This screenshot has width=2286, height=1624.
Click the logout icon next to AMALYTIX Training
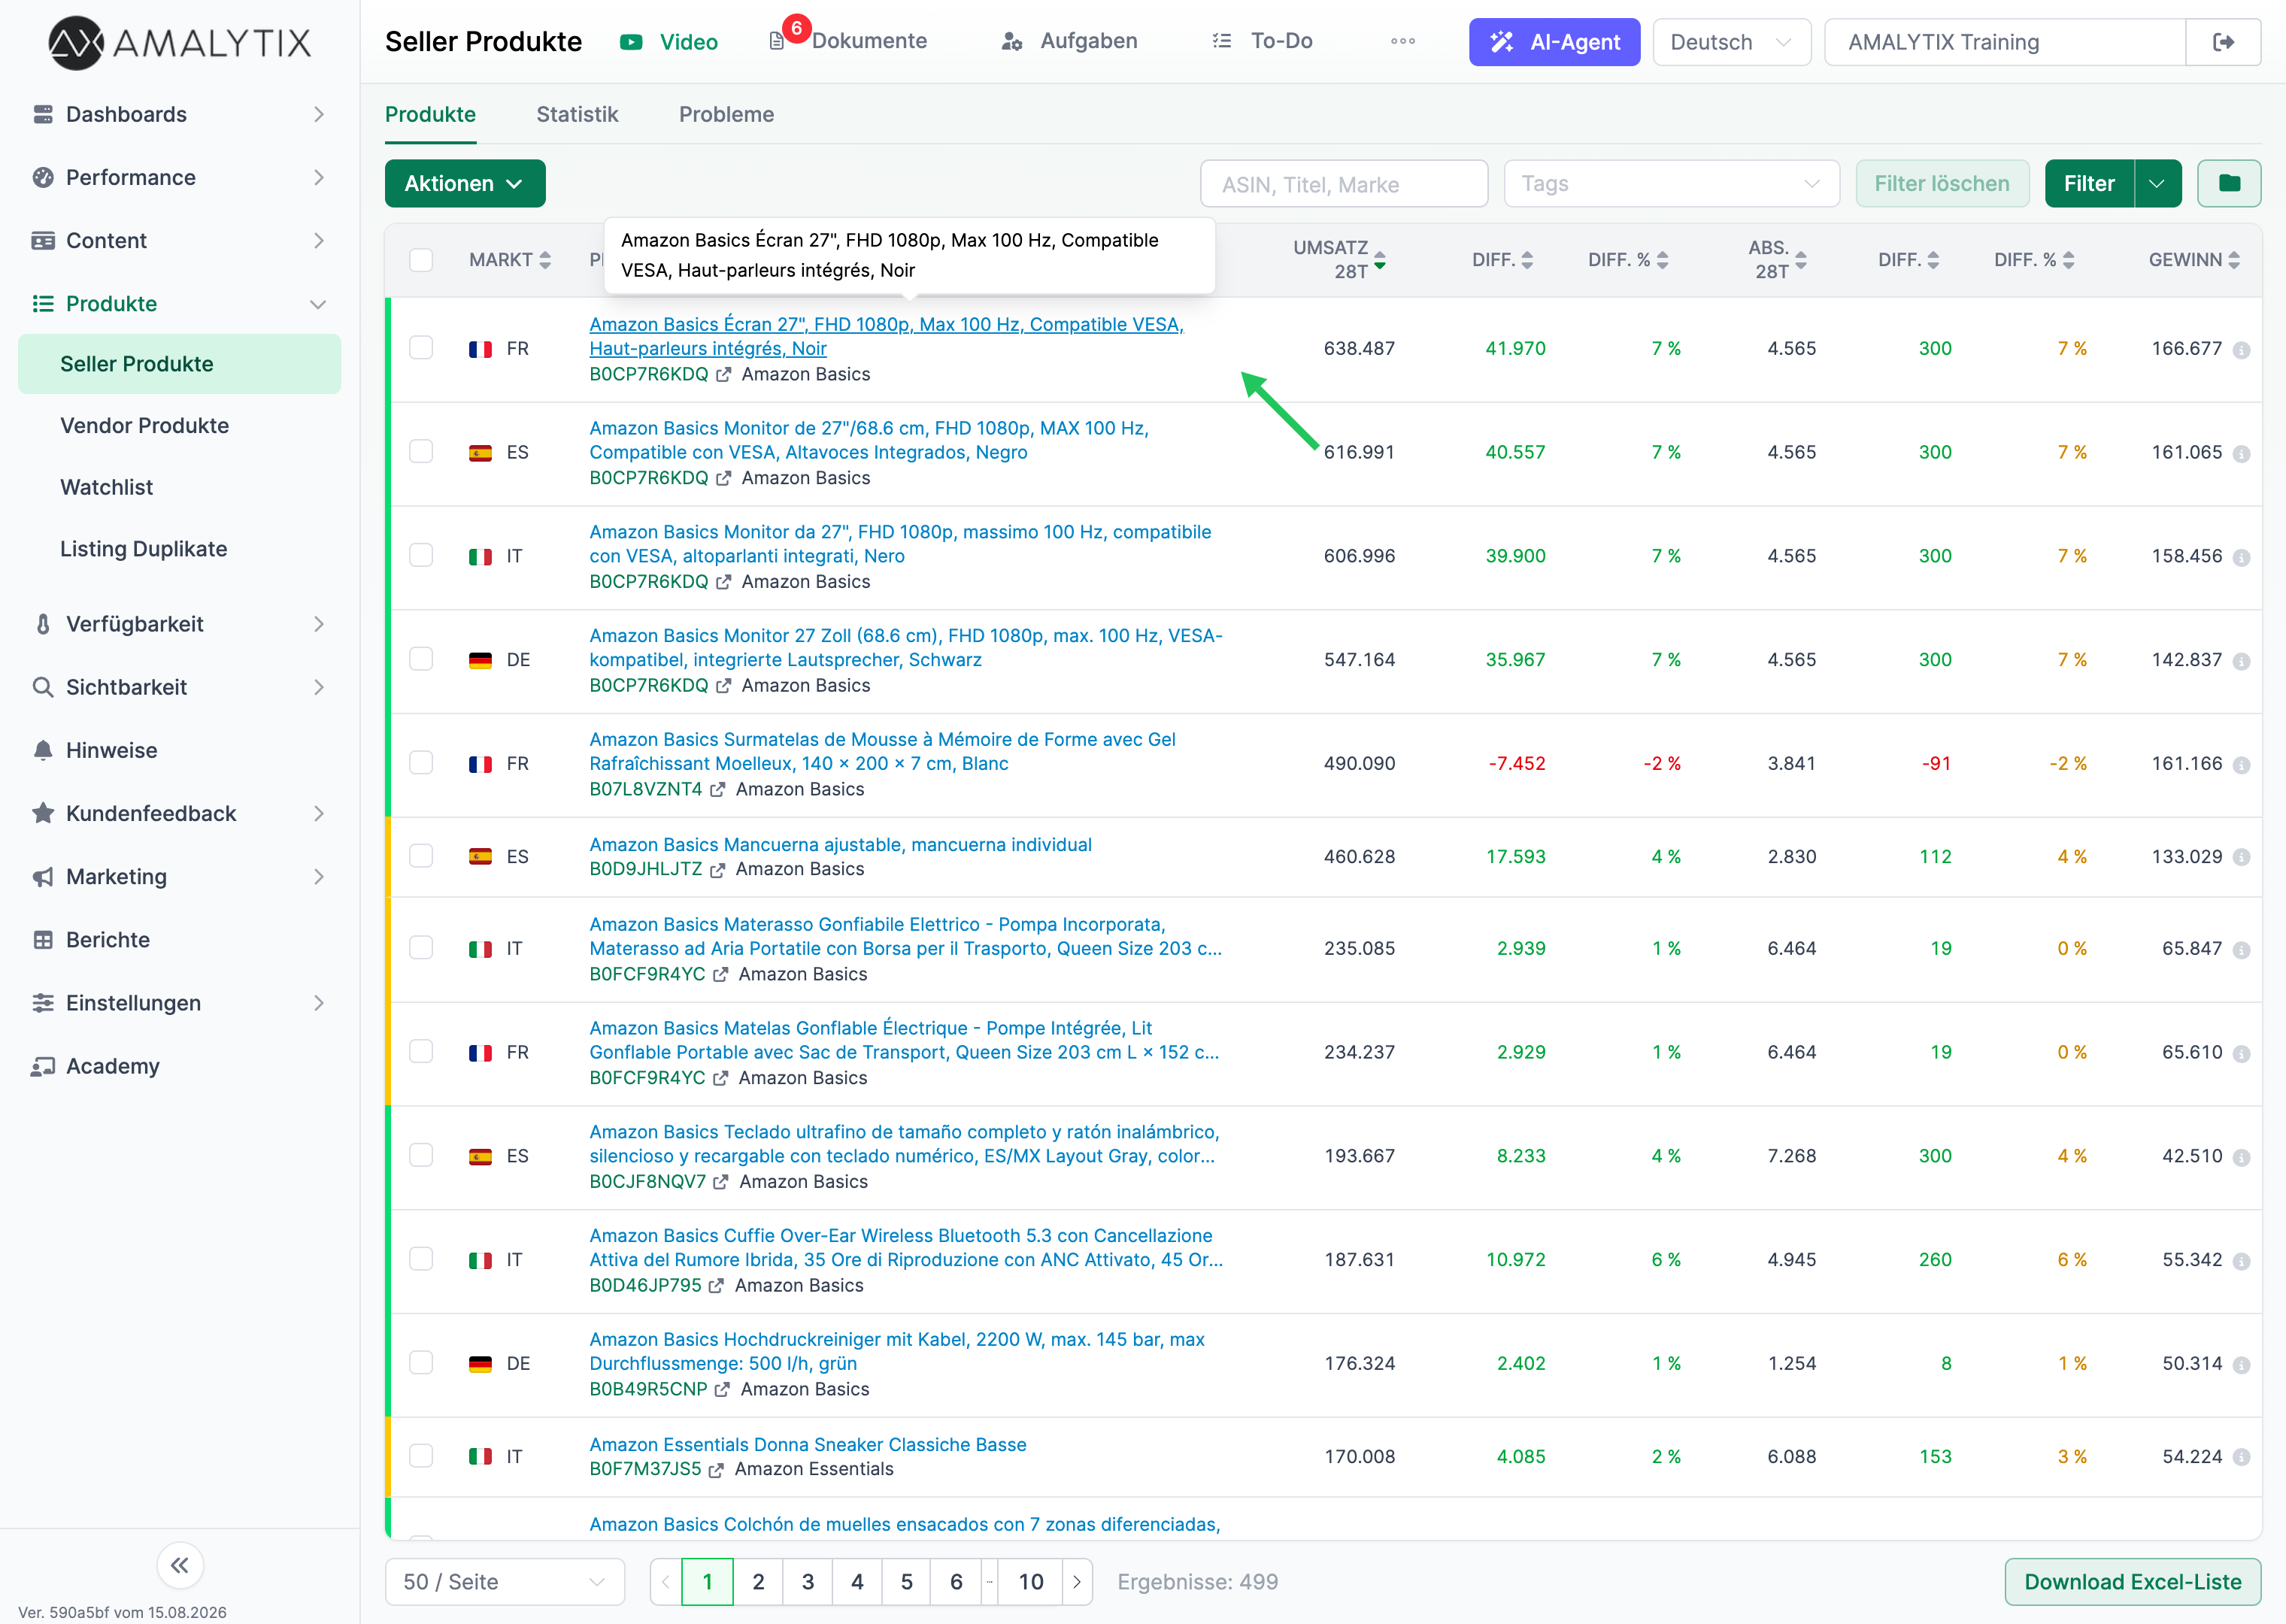click(x=2223, y=42)
